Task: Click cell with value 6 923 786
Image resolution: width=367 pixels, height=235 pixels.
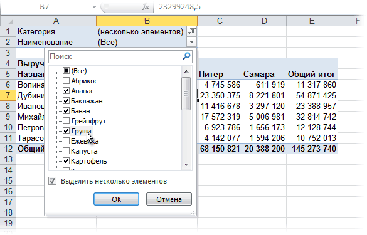Action: (x=220, y=127)
